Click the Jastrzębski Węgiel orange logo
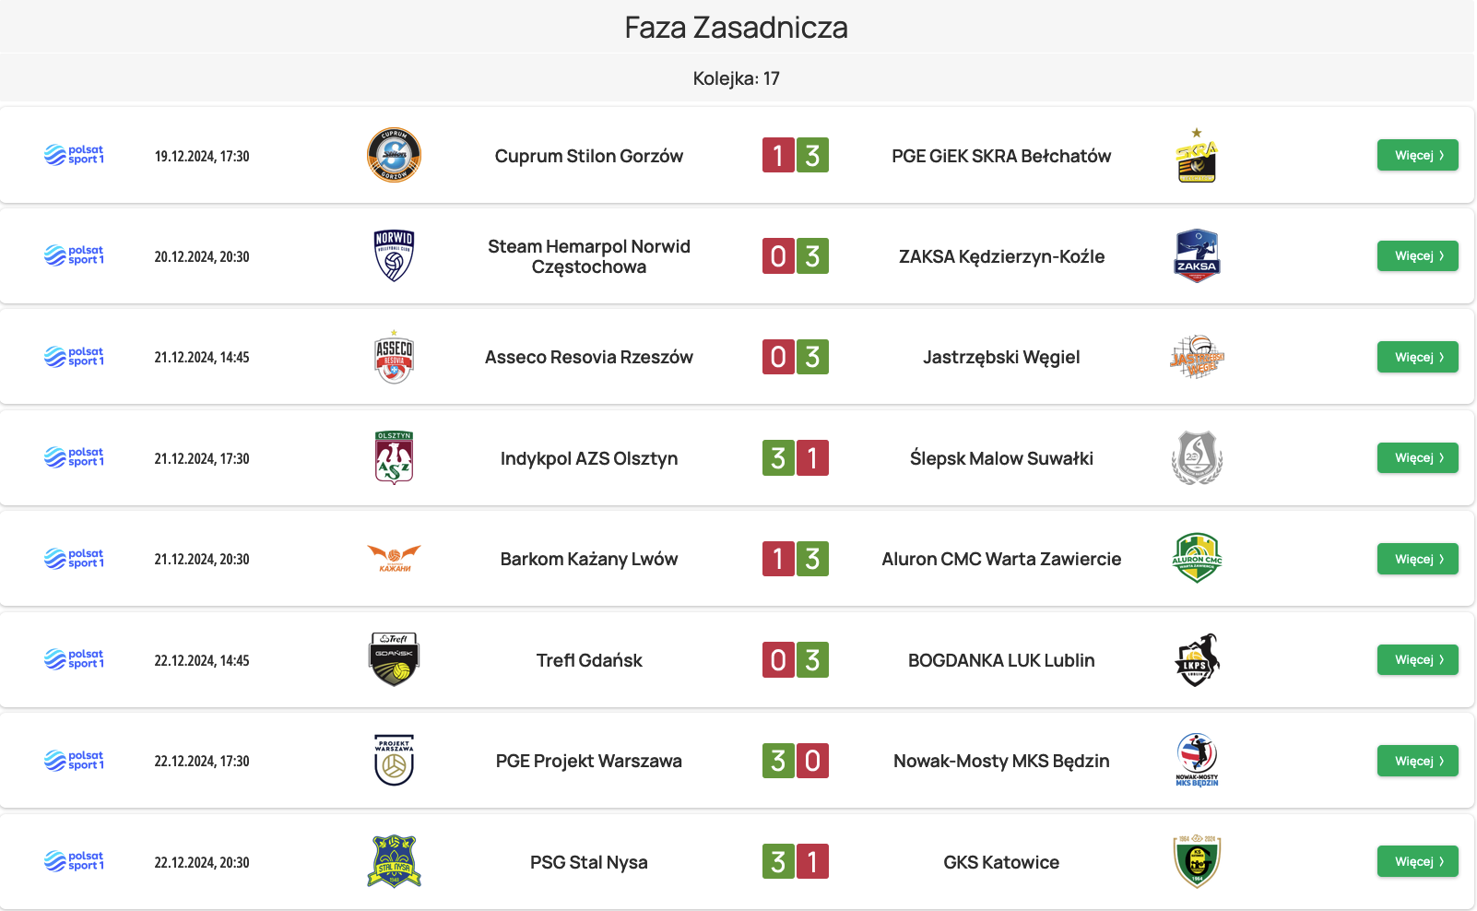Viewport: 1477px width, 911px height. [x=1197, y=357]
